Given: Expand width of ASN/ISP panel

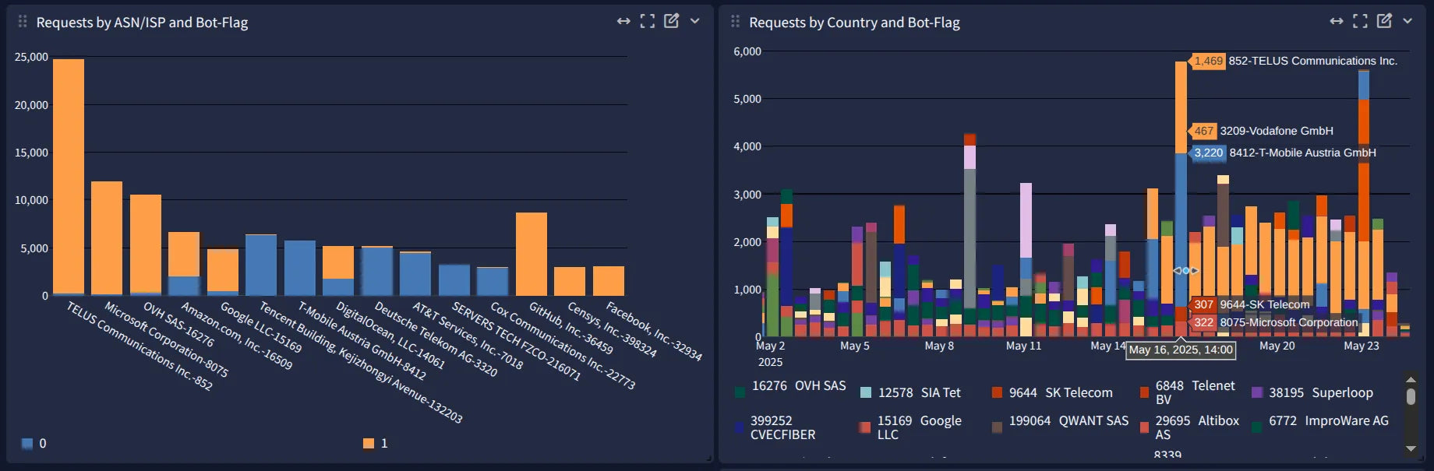Looking at the screenshot, I should [x=623, y=21].
